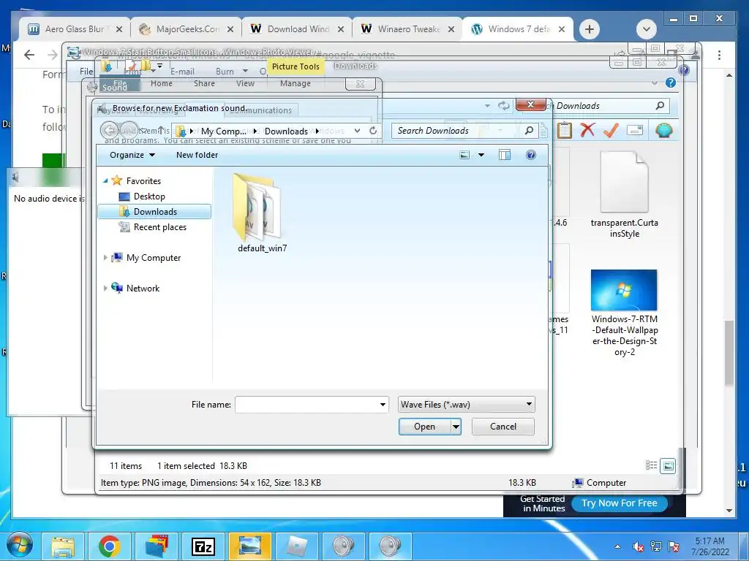
Task: Go back in the Chrome browser
Action: pos(29,55)
